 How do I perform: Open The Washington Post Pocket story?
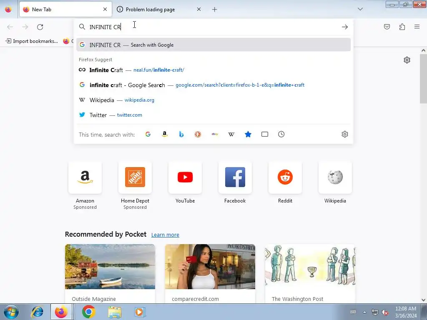click(x=310, y=274)
